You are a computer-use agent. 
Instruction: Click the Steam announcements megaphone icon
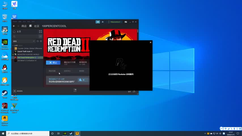98,22
